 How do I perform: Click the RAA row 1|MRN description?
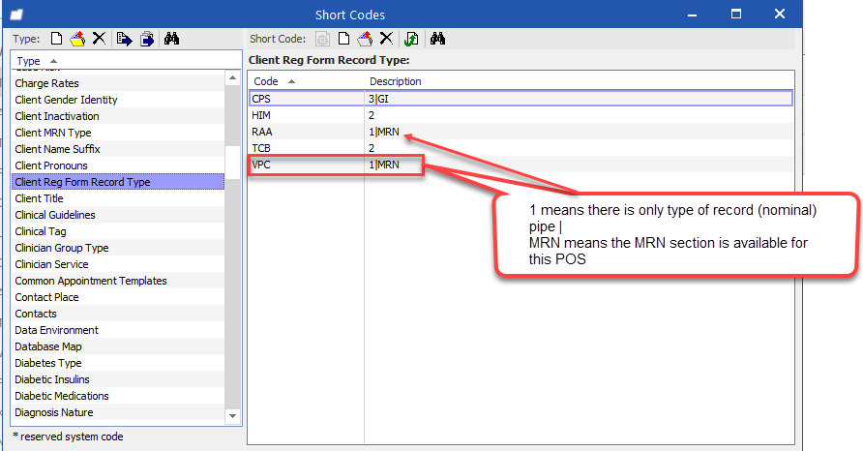[384, 132]
